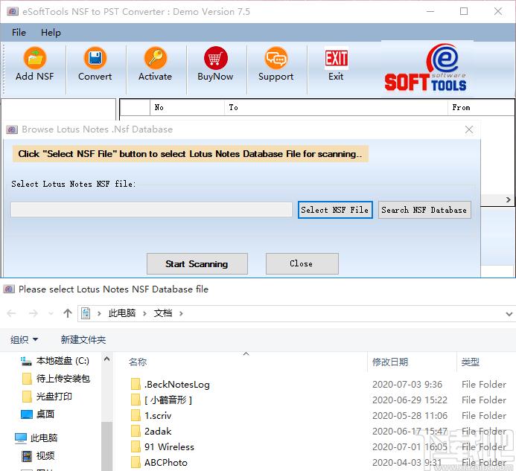Expand the chevron after 文档 breadcrumb
Image resolution: width=516 pixels, height=471 pixels.
click(x=182, y=313)
